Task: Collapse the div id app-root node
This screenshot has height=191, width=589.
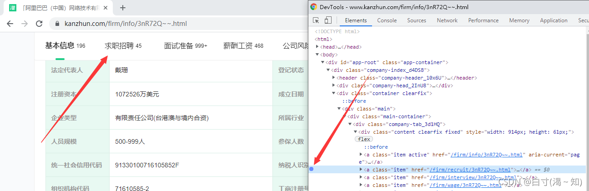Action: point(323,62)
